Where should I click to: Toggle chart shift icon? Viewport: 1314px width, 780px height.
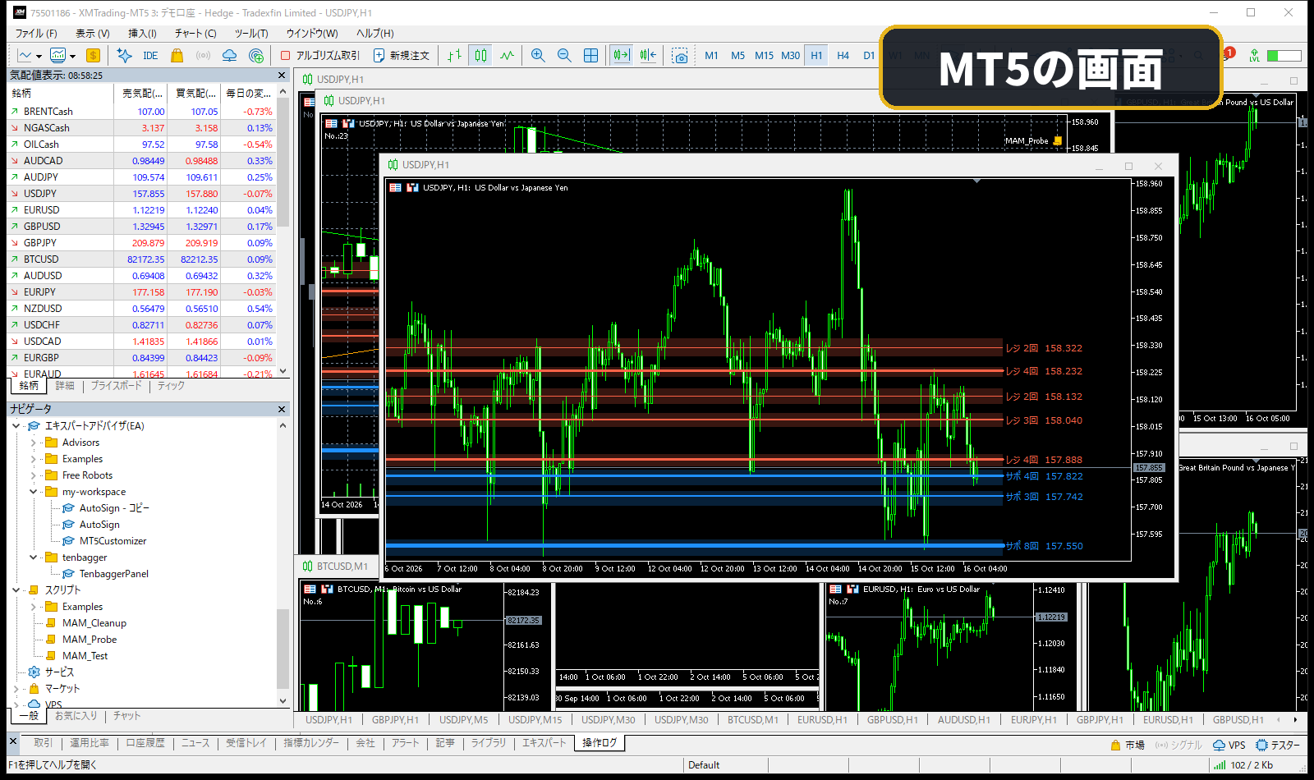[x=648, y=56]
